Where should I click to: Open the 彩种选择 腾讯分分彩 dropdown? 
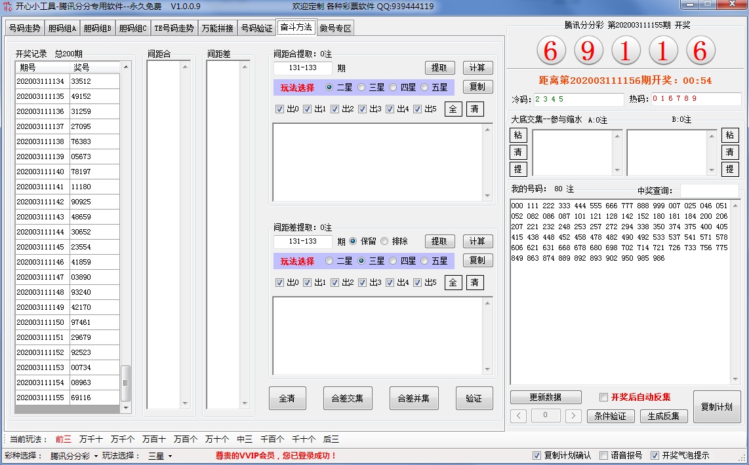73,456
